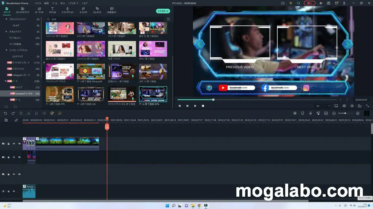
Task: Click the zoom-out minus icon on timeline
Action: tap(334, 113)
